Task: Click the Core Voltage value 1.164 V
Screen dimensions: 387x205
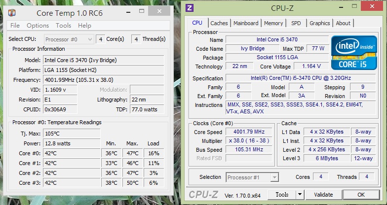Action: point(311,66)
